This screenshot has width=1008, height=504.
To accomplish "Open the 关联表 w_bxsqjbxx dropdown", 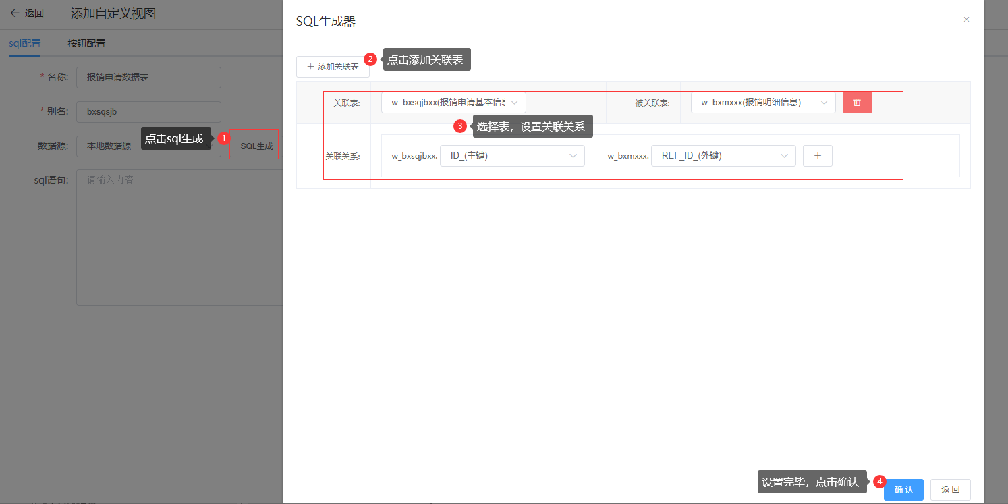I will (453, 103).
